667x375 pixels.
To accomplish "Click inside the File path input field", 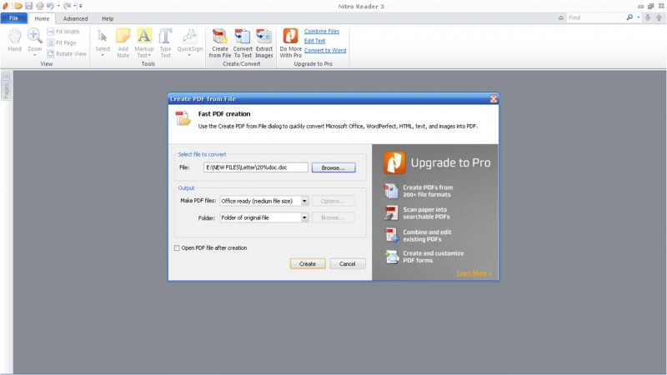I will coord(255,167).
